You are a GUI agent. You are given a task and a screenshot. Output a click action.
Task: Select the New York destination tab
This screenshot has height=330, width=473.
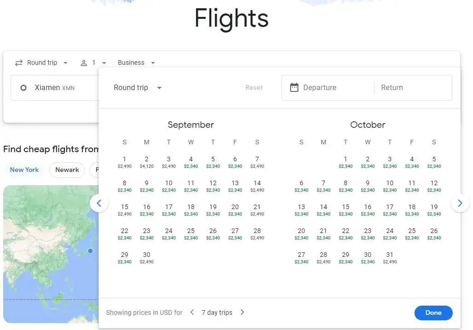click(24, 170)
